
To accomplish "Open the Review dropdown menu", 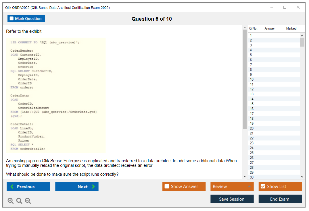I will pyautogui.click(x=232, y=187).
